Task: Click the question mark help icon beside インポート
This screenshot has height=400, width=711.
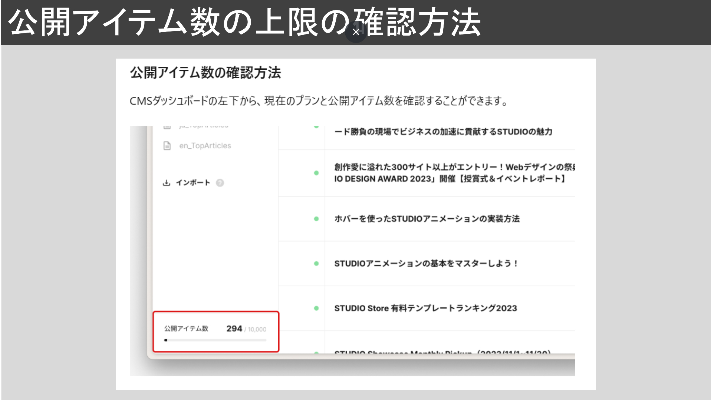Action: click(x=220, y=183)
